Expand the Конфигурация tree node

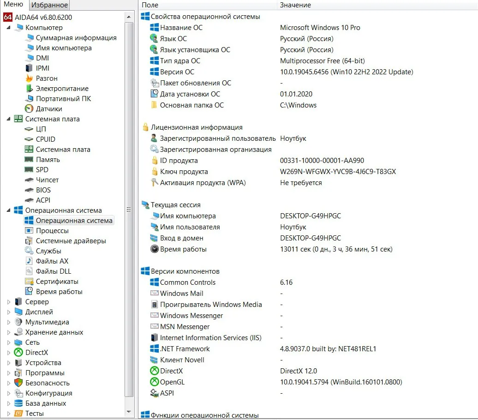click(8, 393)
